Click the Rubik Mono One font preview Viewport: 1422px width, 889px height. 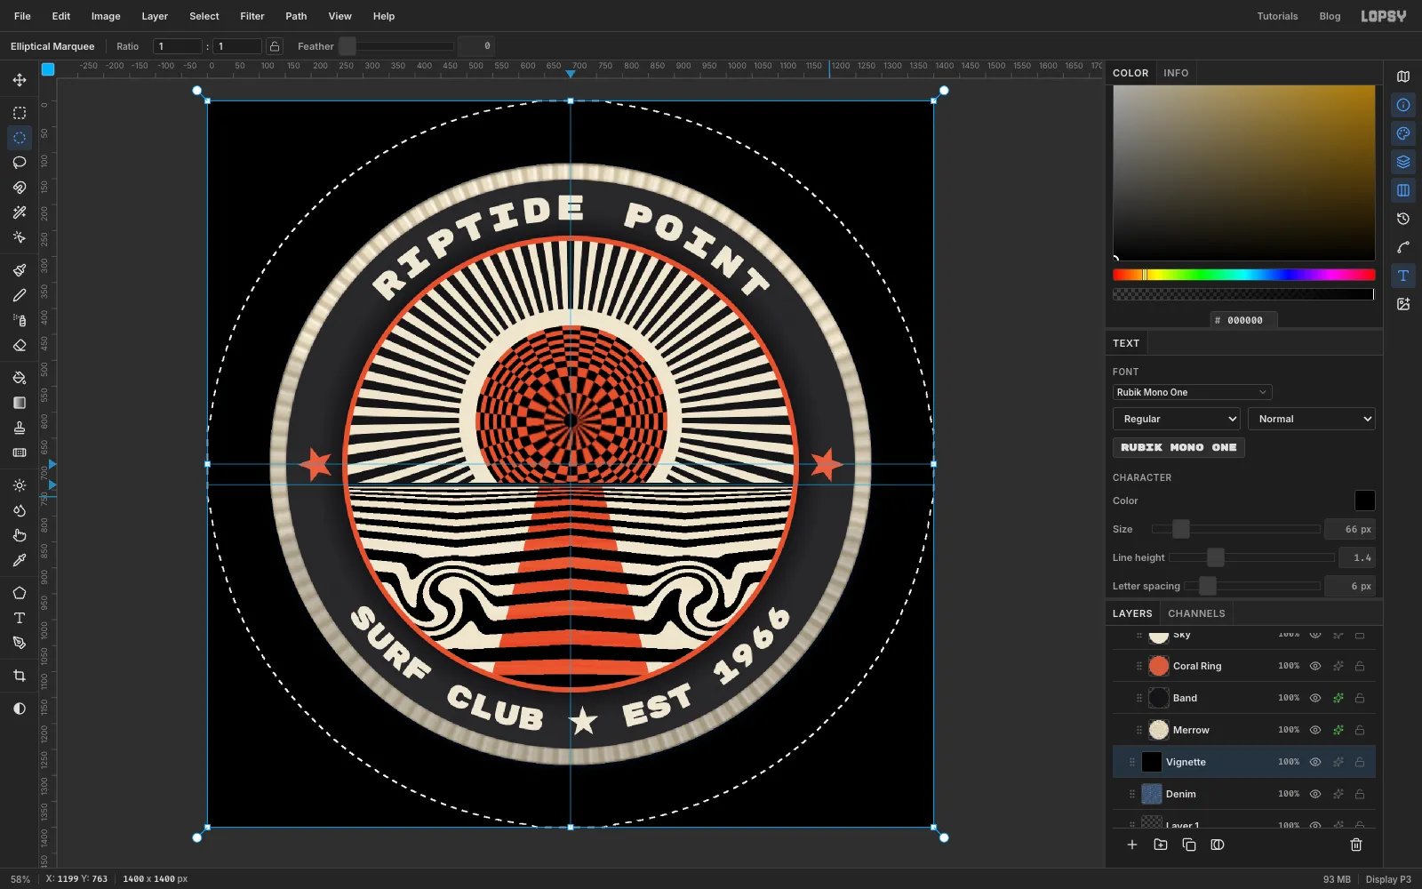(1178, 447)
